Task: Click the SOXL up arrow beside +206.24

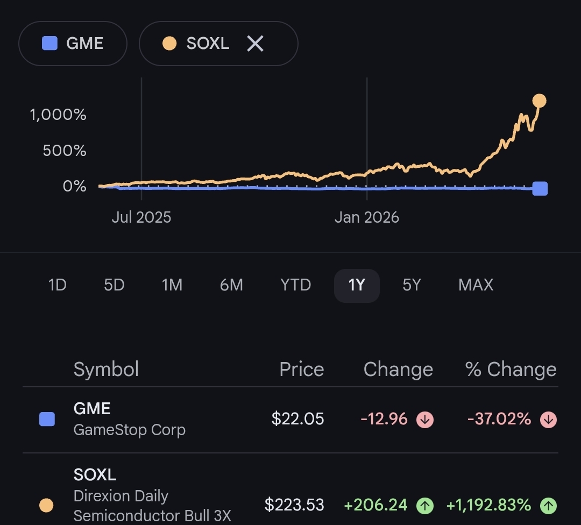Action: click(424, 505)
